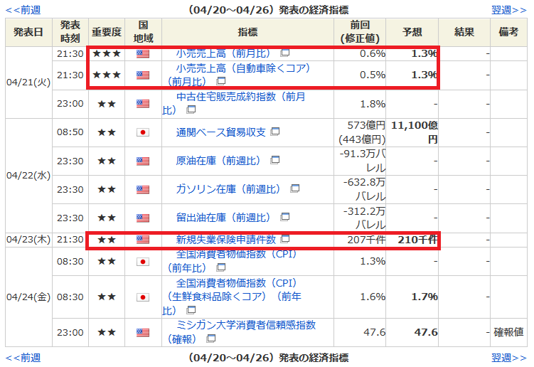Image resolution: width=534 pixels, height=367 pixels.
Task: Go to next week via top 翌週>> link
Action: (509, 10)
